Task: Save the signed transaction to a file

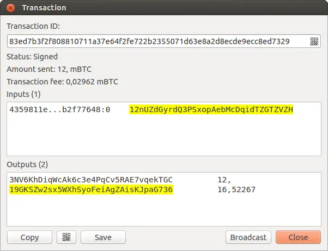Action: click(103, 237)
